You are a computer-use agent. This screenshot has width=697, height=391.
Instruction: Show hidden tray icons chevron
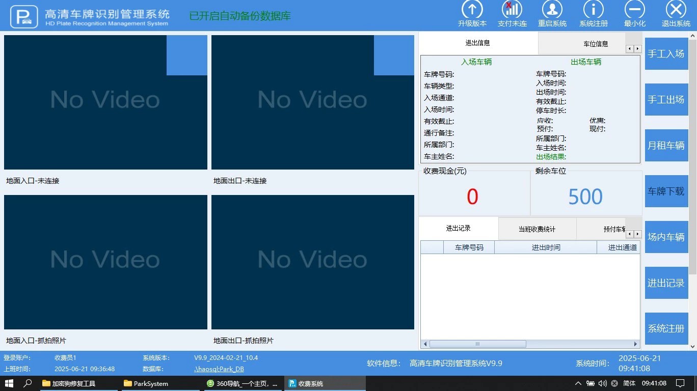coord(578,383)
